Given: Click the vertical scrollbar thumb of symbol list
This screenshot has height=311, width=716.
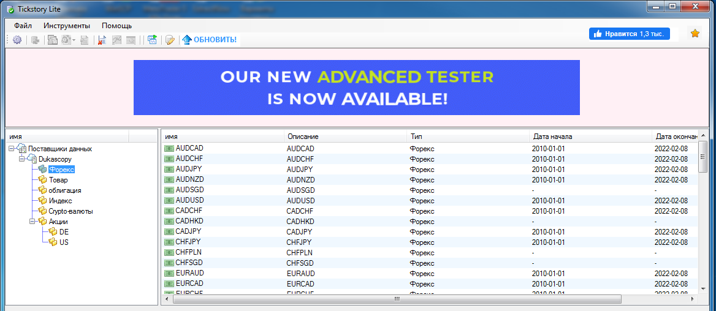Looking at the screenshot, I should (703, 156).
